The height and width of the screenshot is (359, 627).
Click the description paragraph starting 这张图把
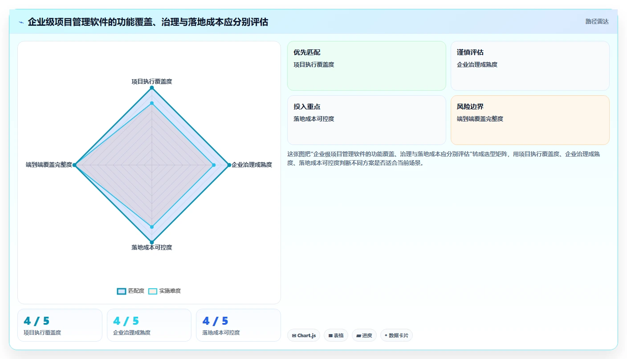point(444,158)
